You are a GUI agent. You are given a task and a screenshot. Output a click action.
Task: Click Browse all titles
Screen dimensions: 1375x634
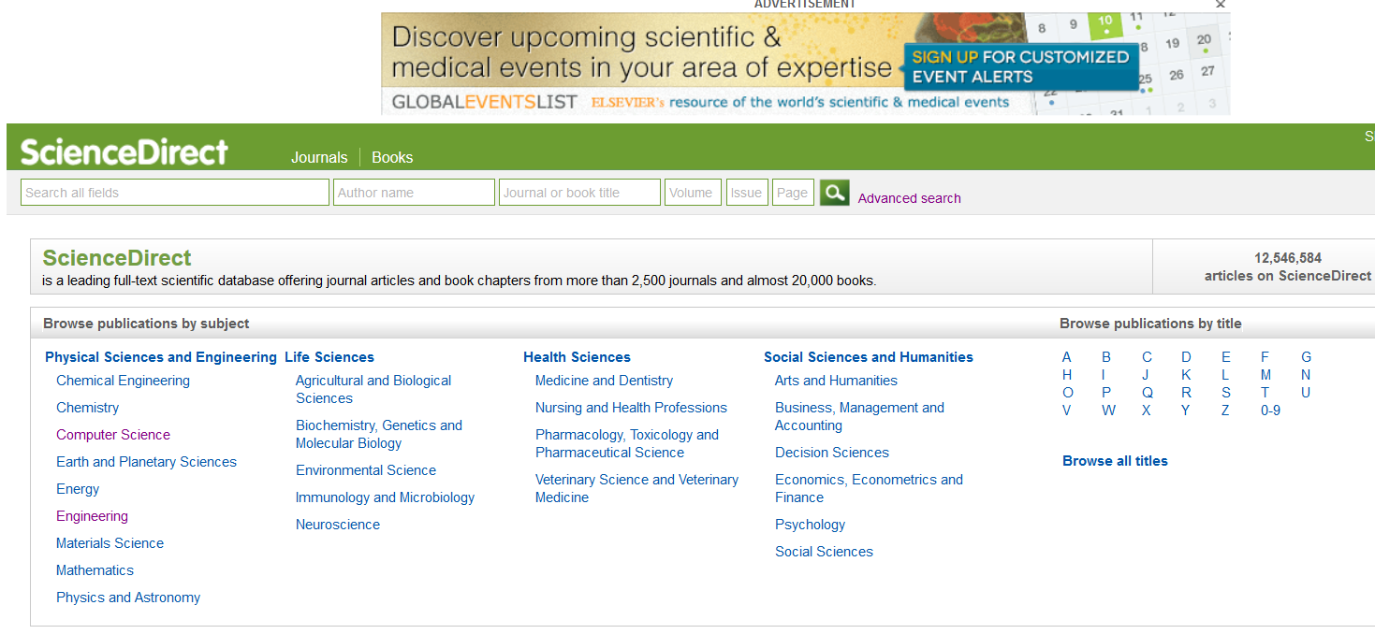(x=1115, y=461)
